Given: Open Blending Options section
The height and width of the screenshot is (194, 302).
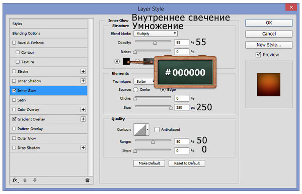Looking at the screenshot, I should pos(48,34).
